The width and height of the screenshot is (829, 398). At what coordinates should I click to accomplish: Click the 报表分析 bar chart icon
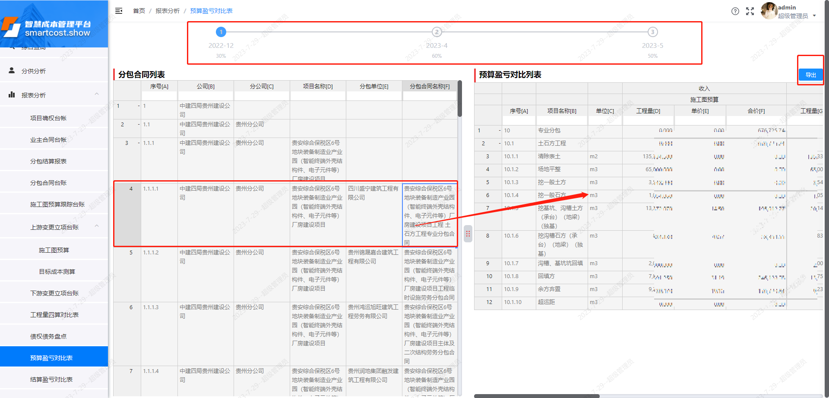tap(11, 94)
